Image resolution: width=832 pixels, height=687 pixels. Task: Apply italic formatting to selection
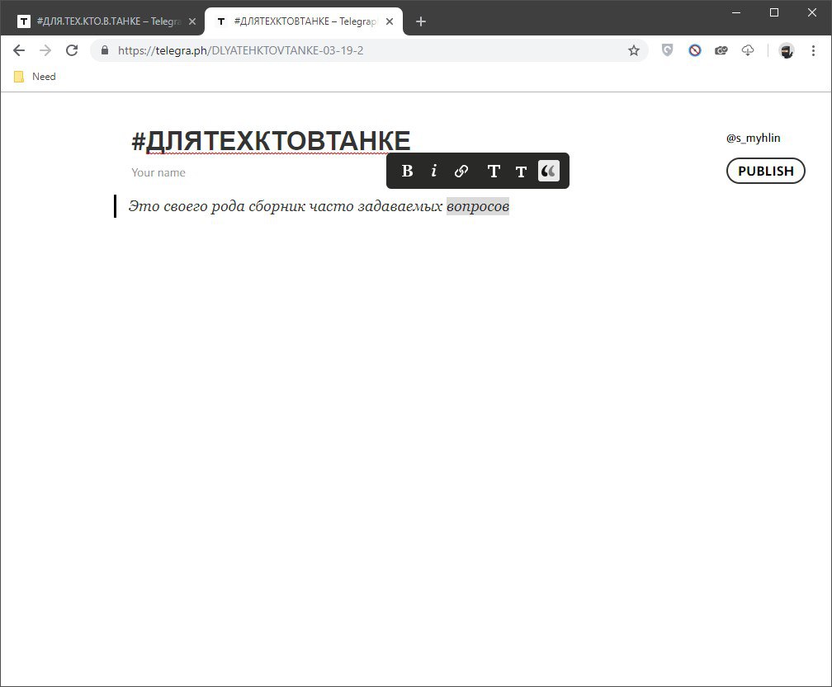click(x=434, y=171)
